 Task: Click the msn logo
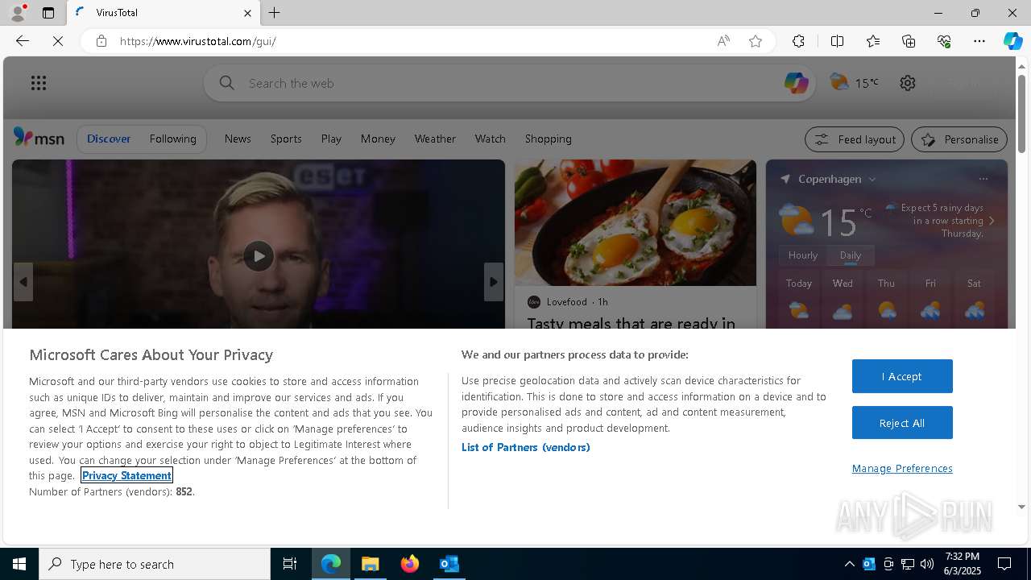coord(39,138)
